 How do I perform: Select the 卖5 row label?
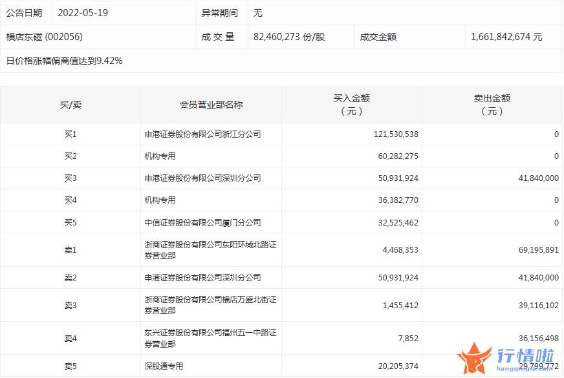70,366
